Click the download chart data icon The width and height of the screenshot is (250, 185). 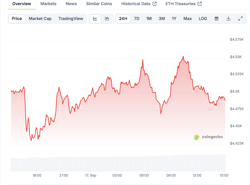pos(228,19)
